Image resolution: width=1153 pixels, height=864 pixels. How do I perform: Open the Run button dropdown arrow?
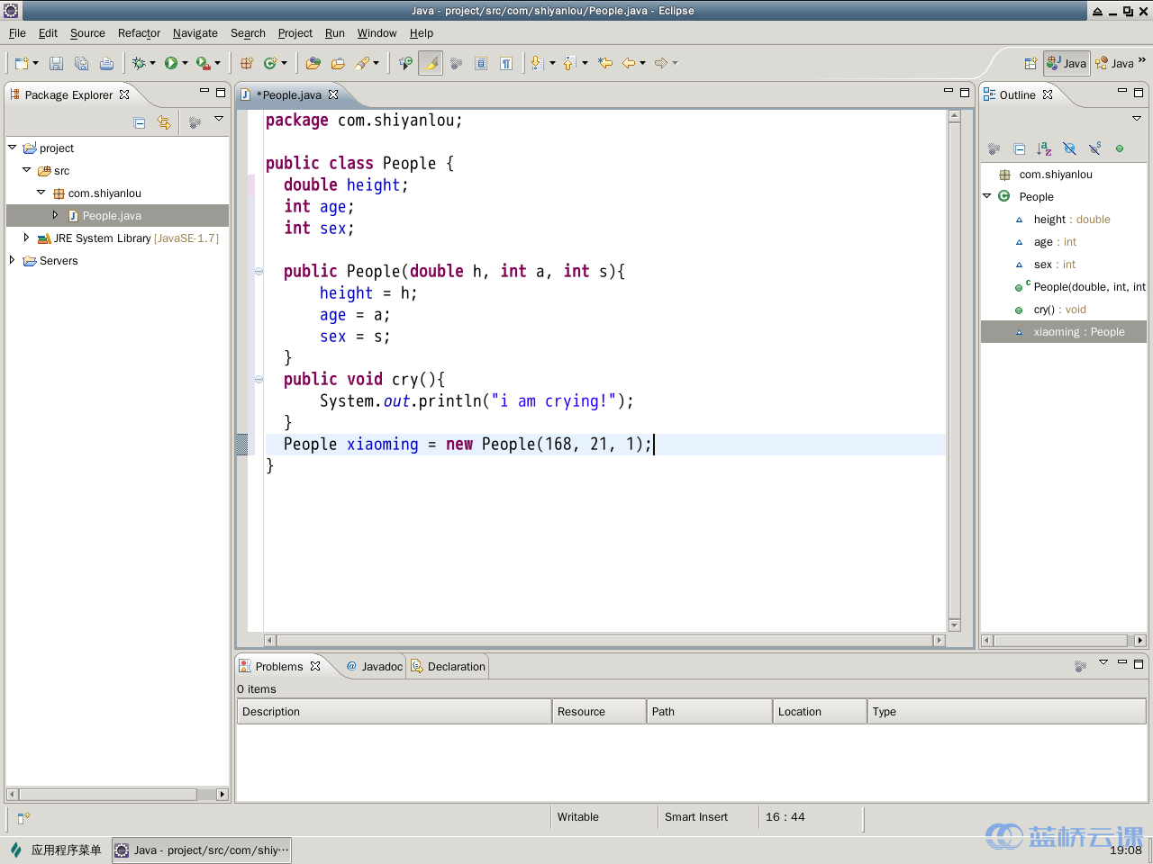tap(185, 63)
